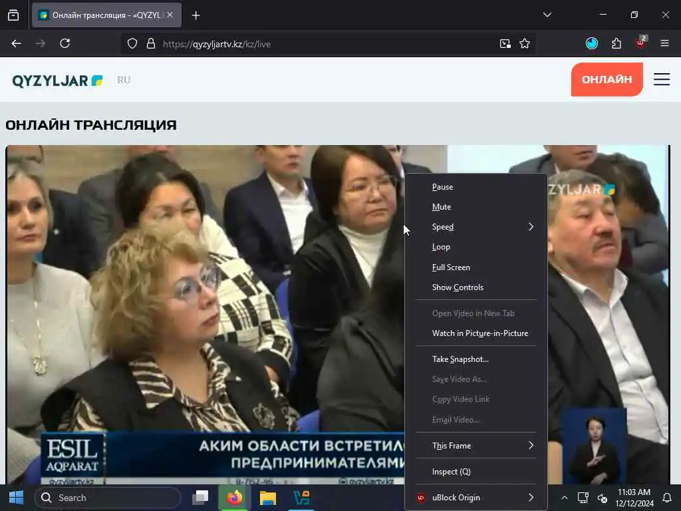This screenshot has height=511, width=681.
Task: Choose Take Snapshot… menu entry
Action: point(476,359)
